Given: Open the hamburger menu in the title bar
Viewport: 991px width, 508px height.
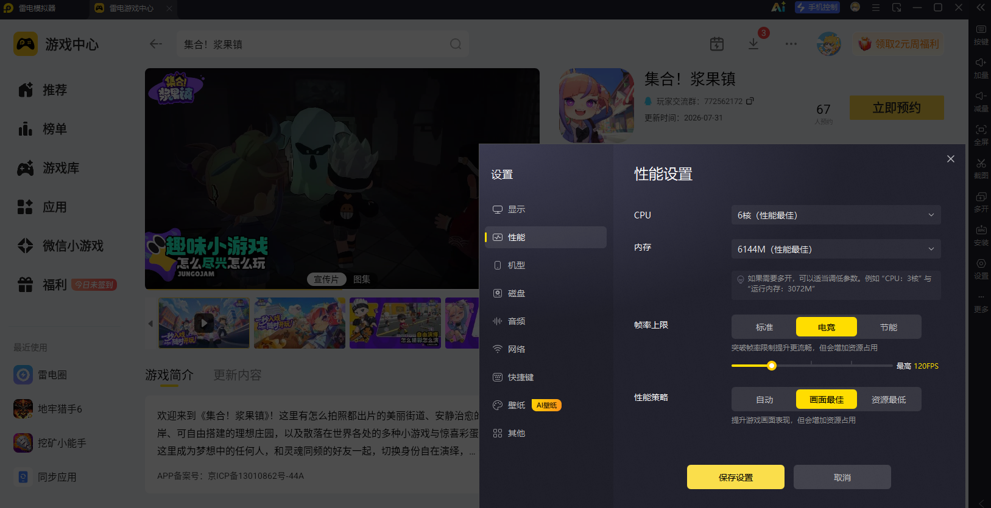Looking at the screenshot, I should point(876,7).
